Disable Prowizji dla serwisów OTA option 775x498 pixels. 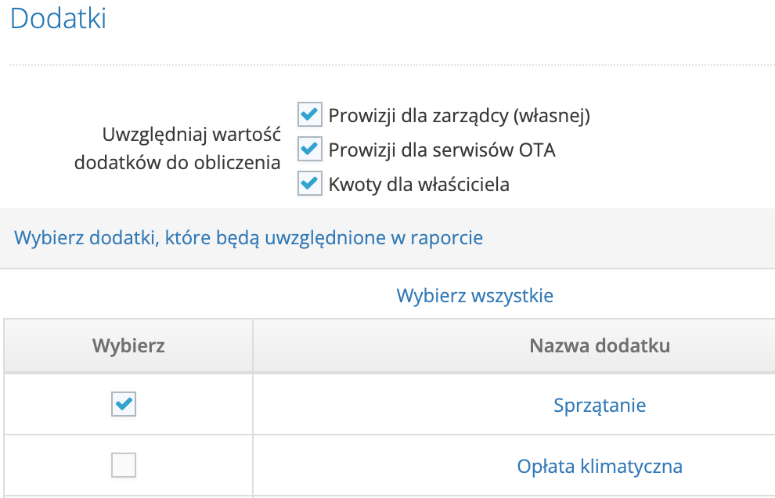point(309,149)
